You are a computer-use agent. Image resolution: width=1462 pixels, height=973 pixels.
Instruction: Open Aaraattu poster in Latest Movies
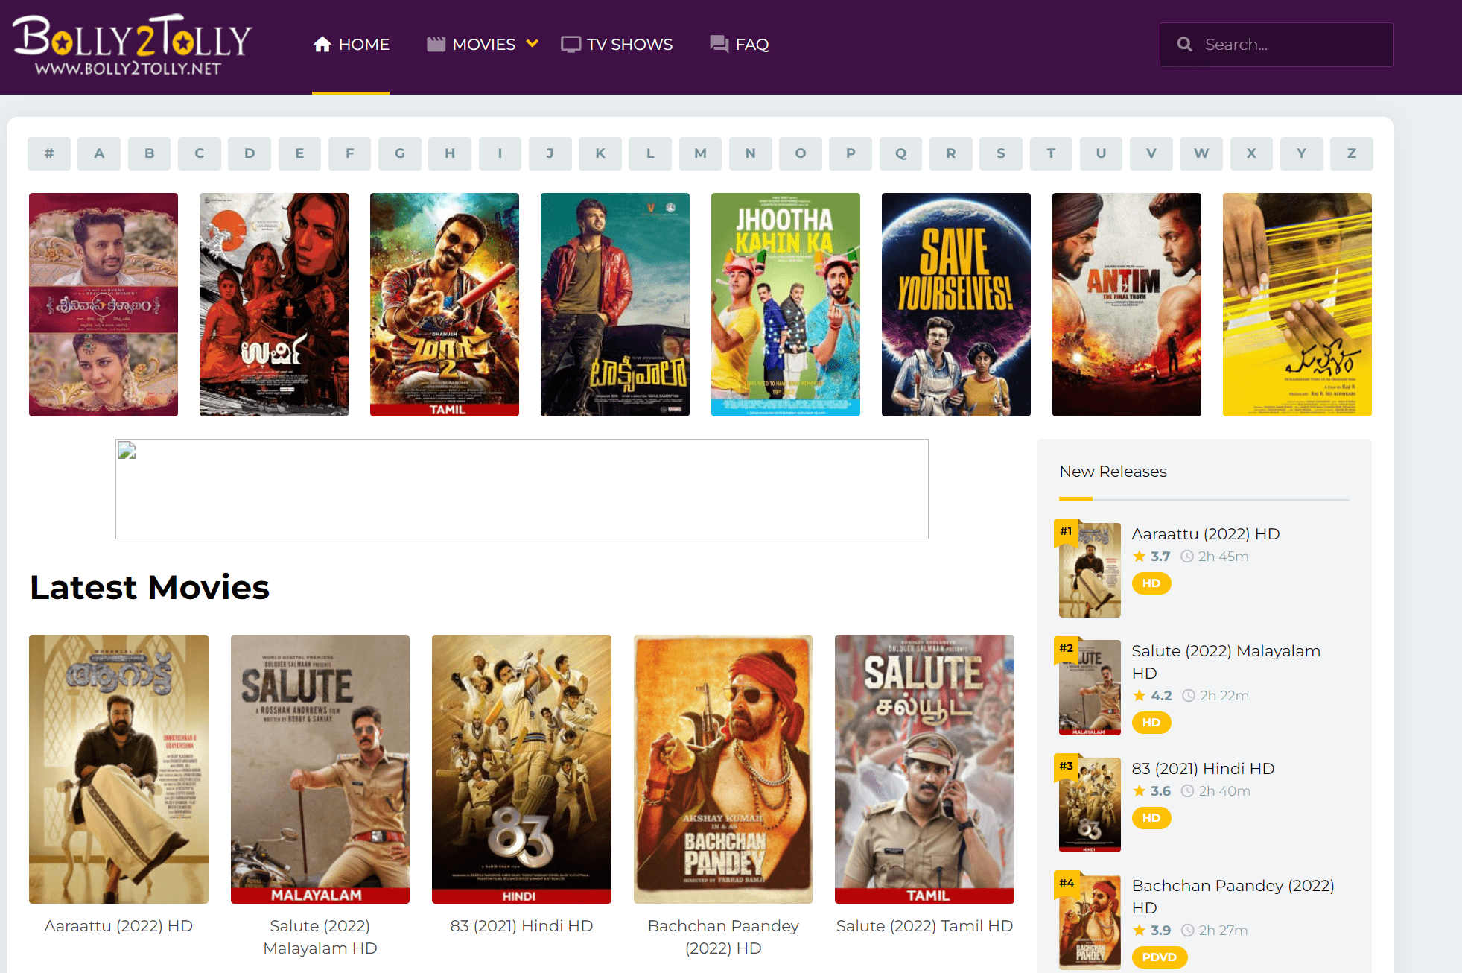point(118,769)
